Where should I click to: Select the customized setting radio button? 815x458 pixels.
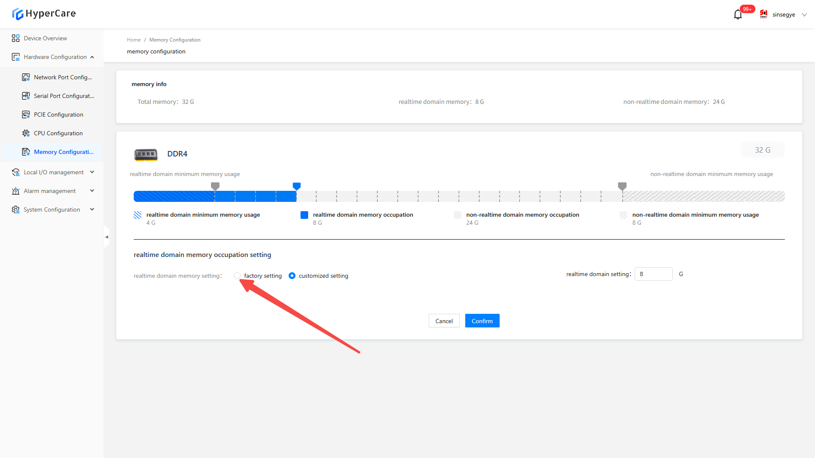pos(292,276)
